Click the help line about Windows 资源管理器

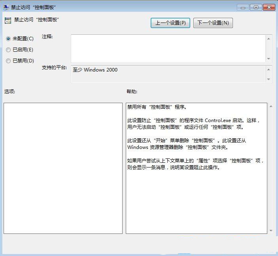[178, 147]
